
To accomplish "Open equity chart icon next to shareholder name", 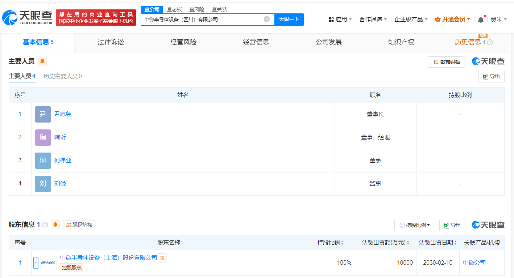I will (162, 258).
